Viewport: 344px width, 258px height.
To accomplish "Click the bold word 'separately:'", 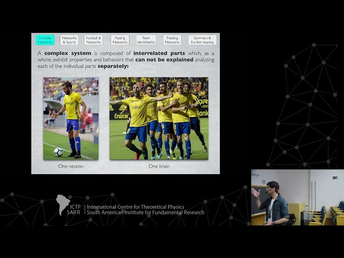I will (113, 66).
